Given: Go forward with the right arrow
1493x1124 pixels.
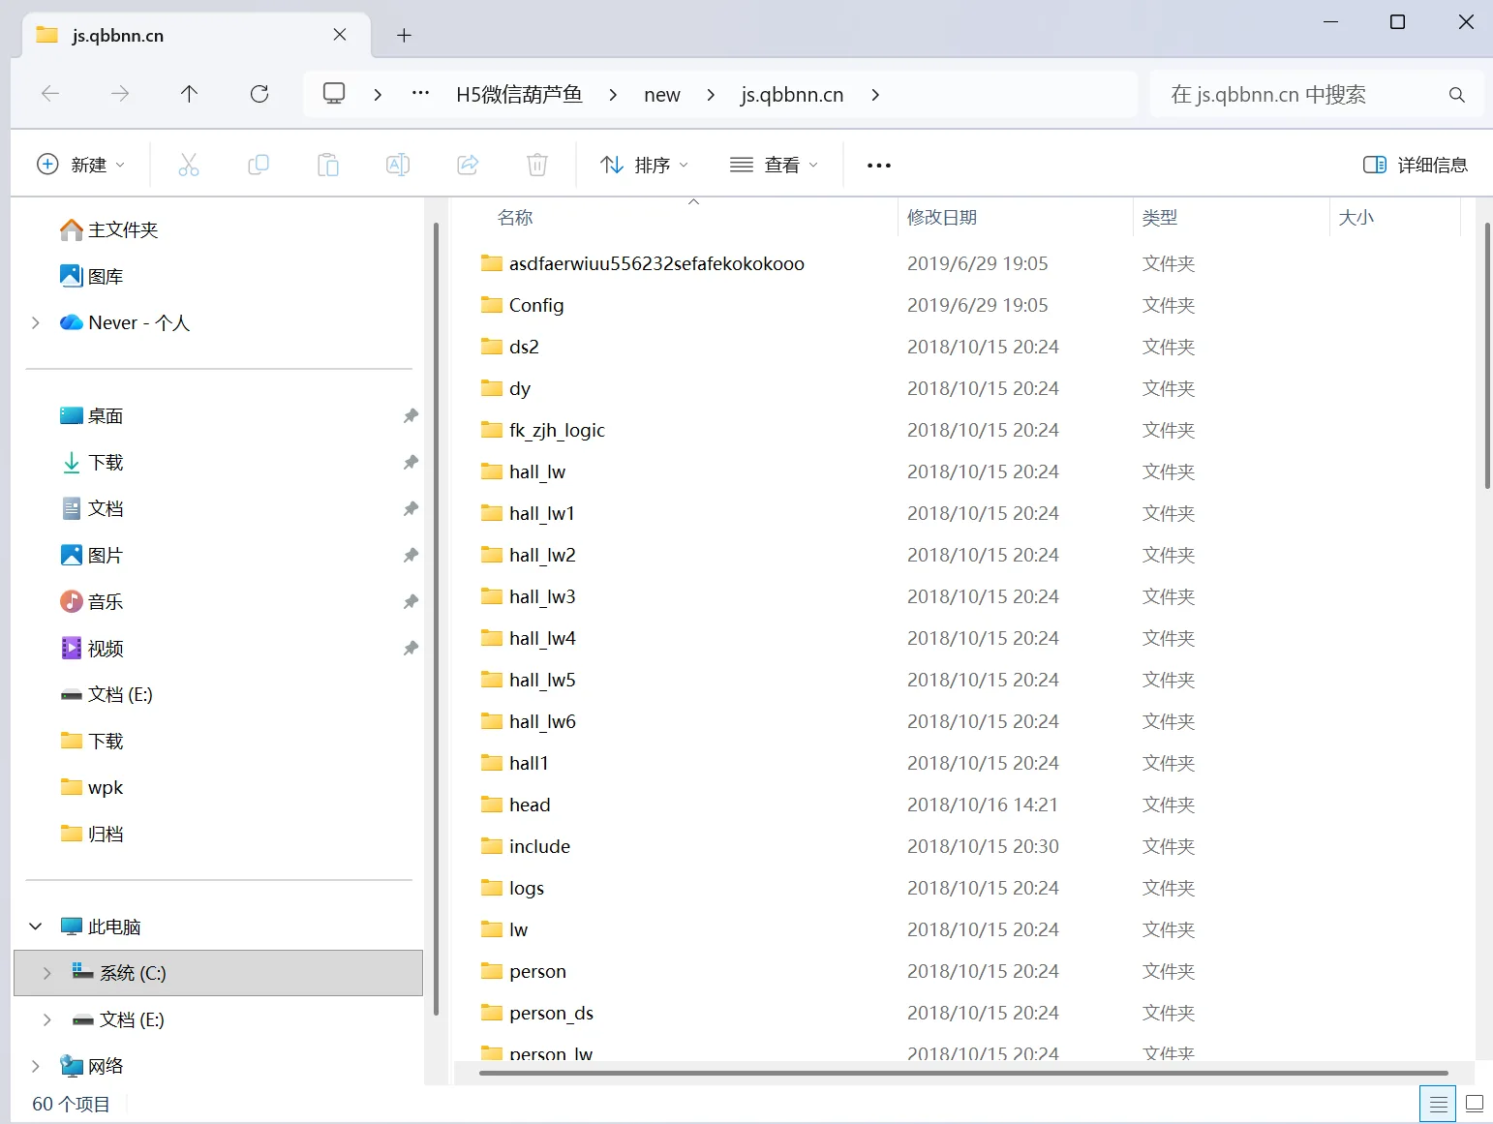Looking at the screenshot, I should [x=120, y=94].
